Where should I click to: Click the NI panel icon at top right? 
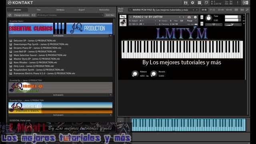[245, 3]
